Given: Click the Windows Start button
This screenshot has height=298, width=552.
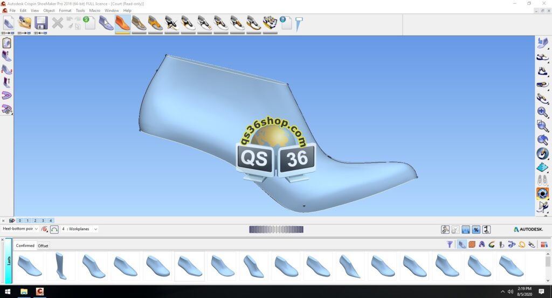Looking at the screenshot, I should (x=8, y=292).
